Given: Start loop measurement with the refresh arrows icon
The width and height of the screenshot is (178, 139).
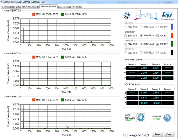Looking at the screenshot, I should pyautogui.click(x=142, y=117).
